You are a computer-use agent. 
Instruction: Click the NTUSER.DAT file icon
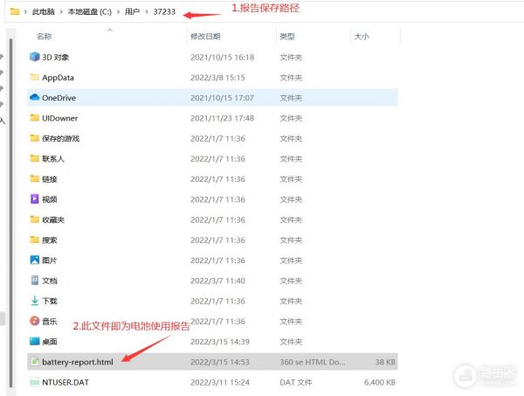(34, 382)
